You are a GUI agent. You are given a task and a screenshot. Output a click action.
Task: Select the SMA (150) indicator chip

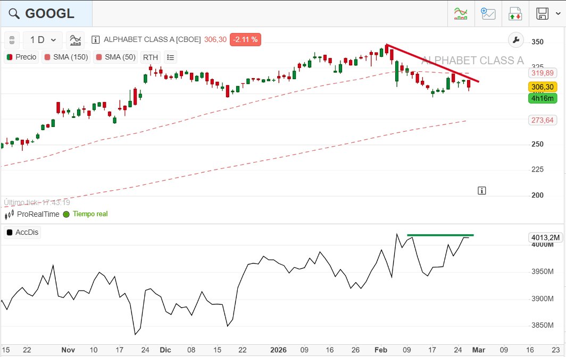(66, 57)
